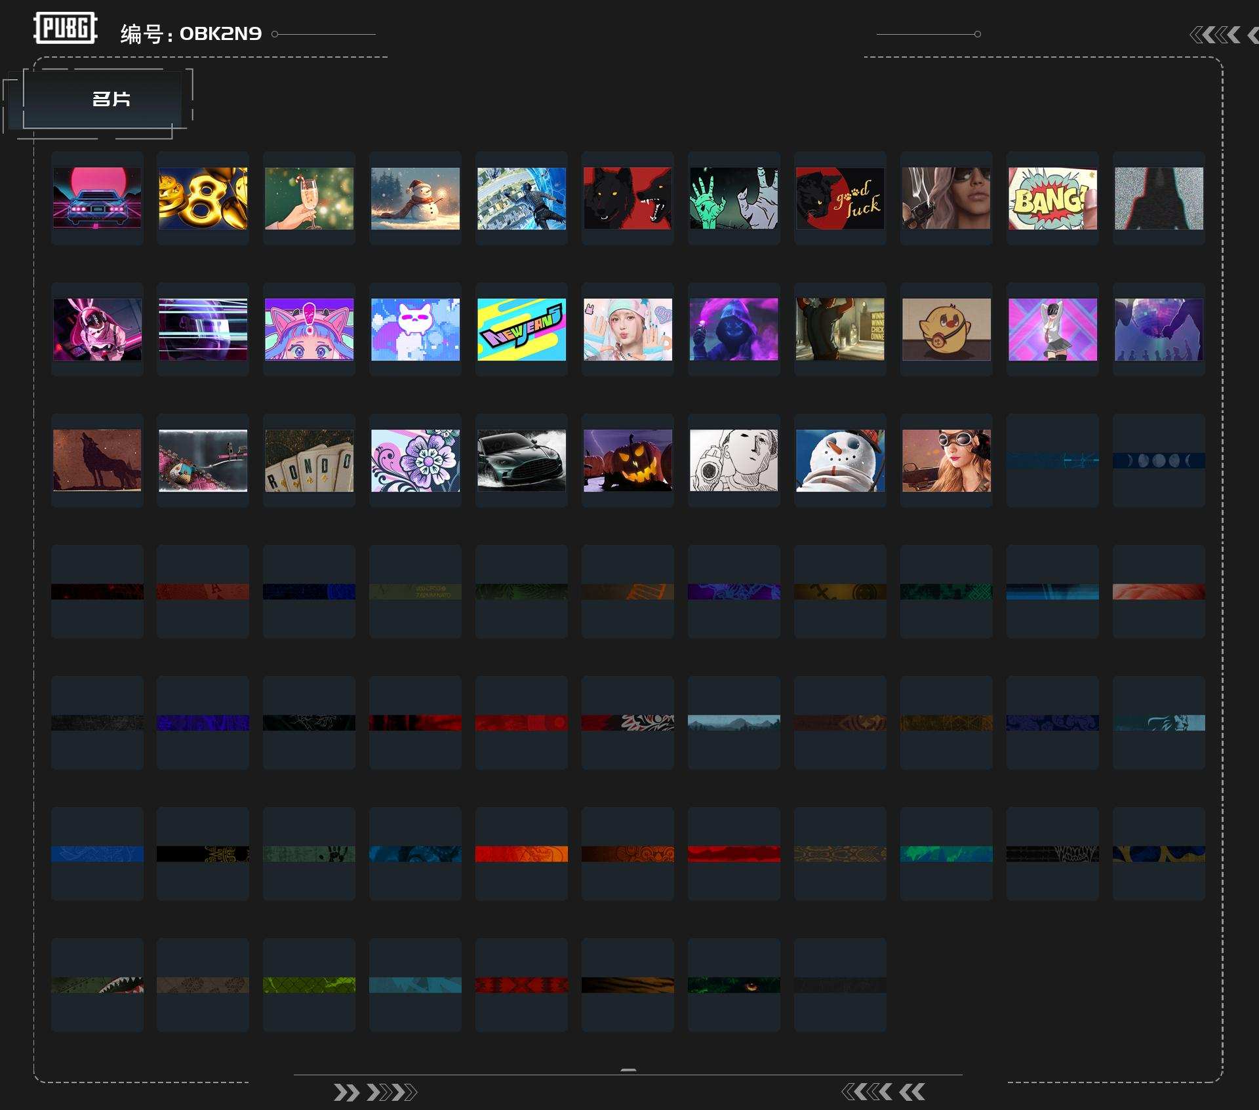Select the purple flower pattern nameplate

(416, 460)
